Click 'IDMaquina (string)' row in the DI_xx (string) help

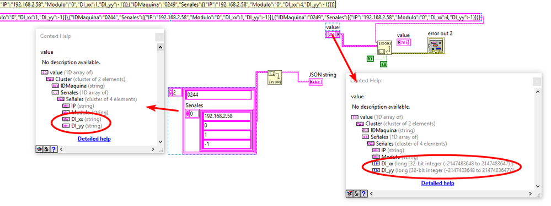[x=78, y=86]
